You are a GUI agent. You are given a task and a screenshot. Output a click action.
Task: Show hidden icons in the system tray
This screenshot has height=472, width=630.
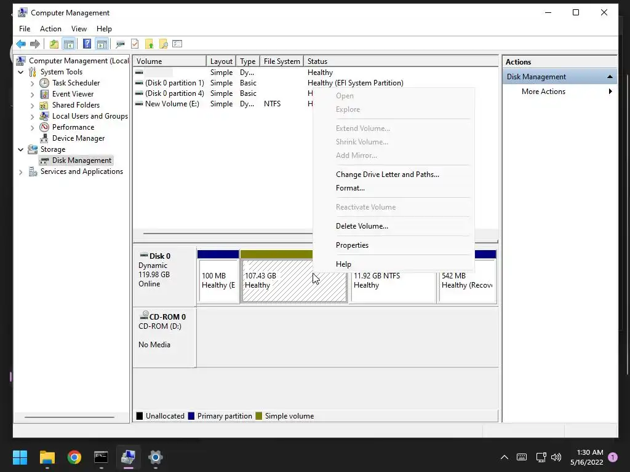[x=504, y=457]
